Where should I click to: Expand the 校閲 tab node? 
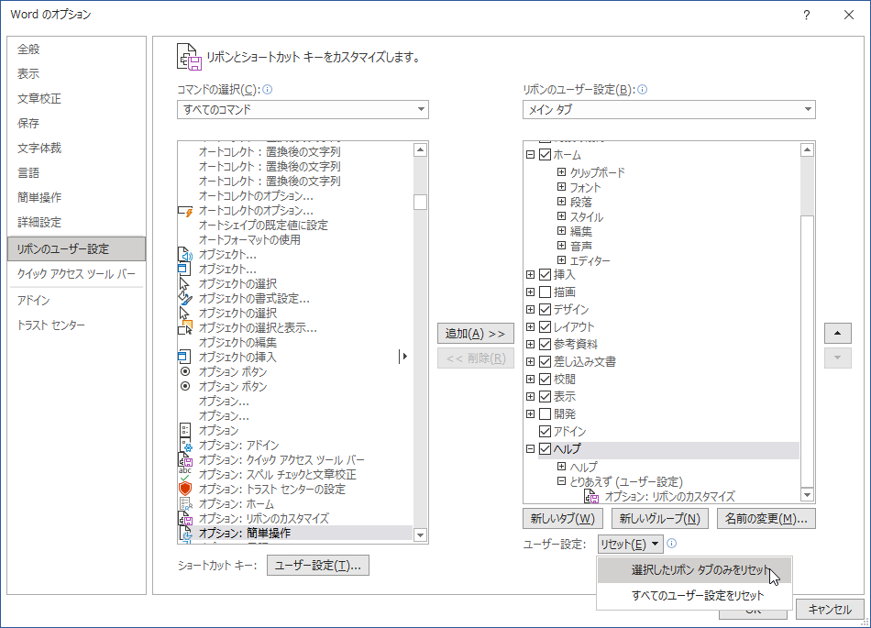point(531,380)
